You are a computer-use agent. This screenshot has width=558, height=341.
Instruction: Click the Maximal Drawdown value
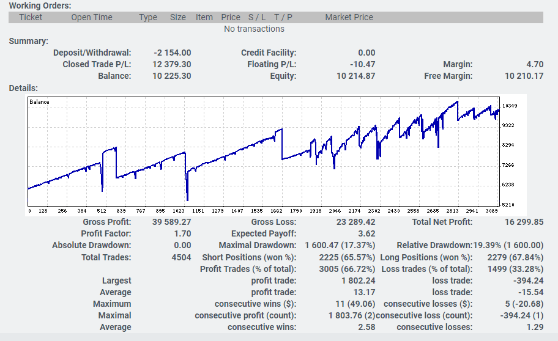(x=340, y=245)
